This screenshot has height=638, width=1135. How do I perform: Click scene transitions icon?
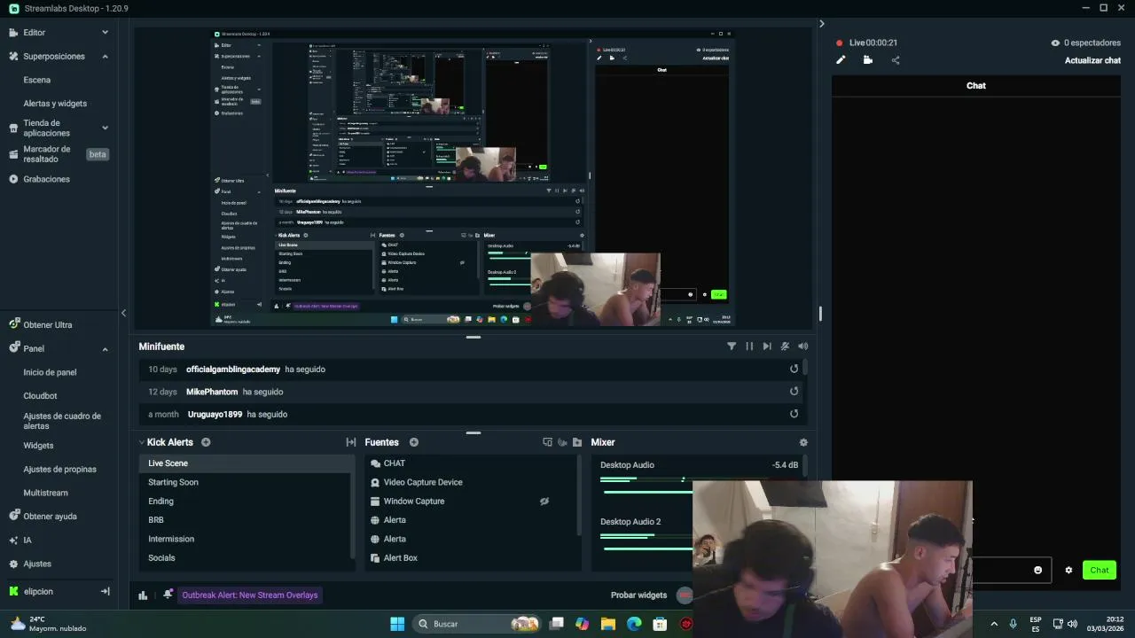(x=350, y=442)
